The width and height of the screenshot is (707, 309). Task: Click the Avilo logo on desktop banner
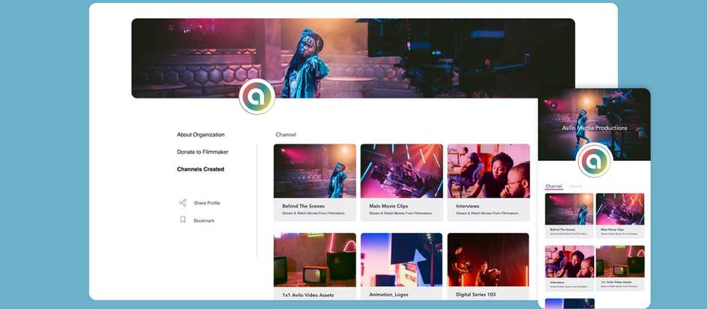coord(257,96)
